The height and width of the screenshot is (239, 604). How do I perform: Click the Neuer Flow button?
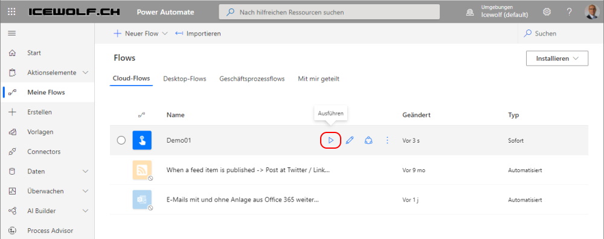[x=136, y=34]
